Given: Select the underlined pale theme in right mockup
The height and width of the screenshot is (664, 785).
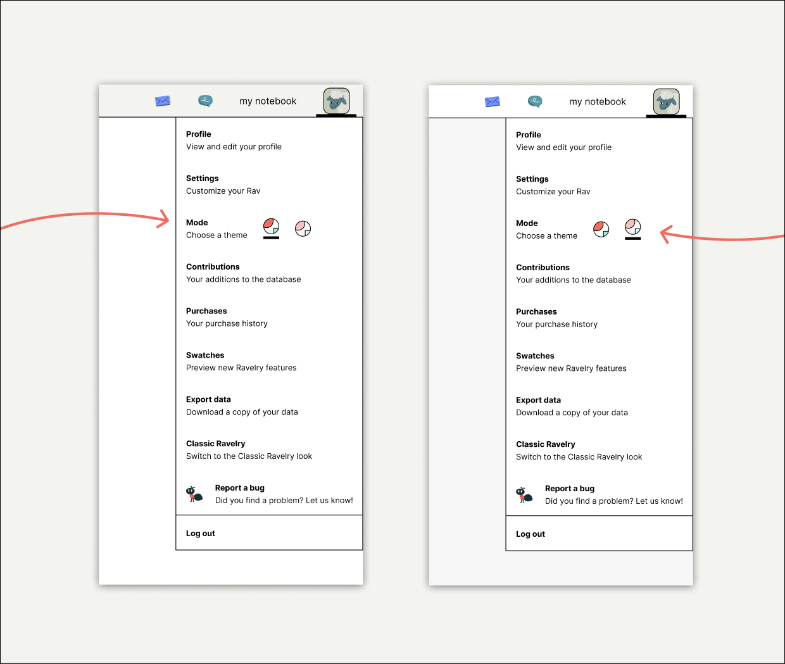Looking at the screenshot, I should (x=633, y=227).
